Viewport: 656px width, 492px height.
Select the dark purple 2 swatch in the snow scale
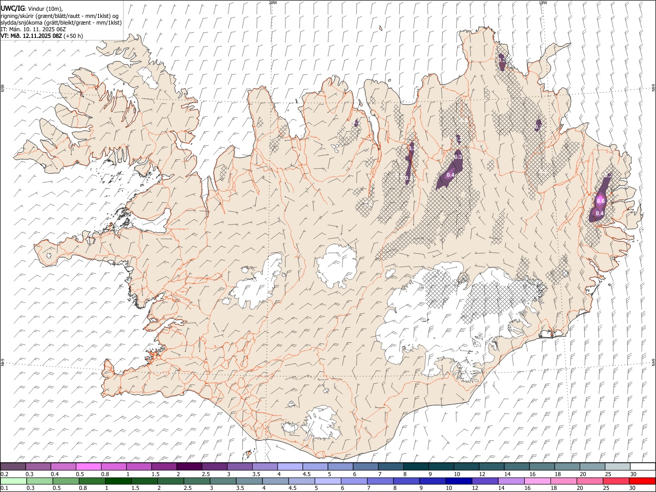pos(189,466)
